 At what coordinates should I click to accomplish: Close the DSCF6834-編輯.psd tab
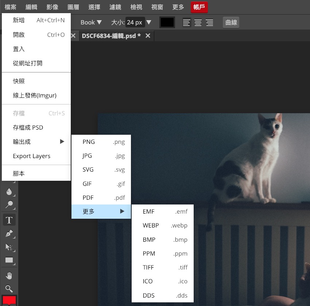point(148,36)
